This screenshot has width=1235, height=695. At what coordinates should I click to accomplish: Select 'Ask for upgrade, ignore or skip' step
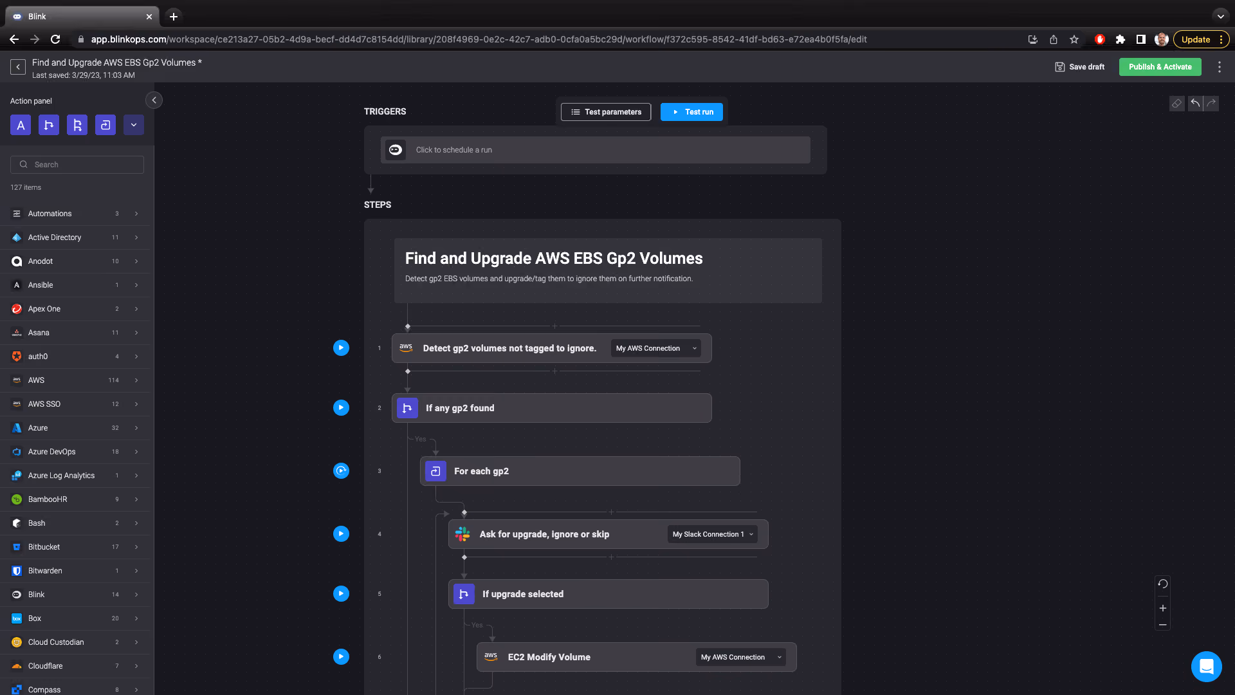[608, 534]
